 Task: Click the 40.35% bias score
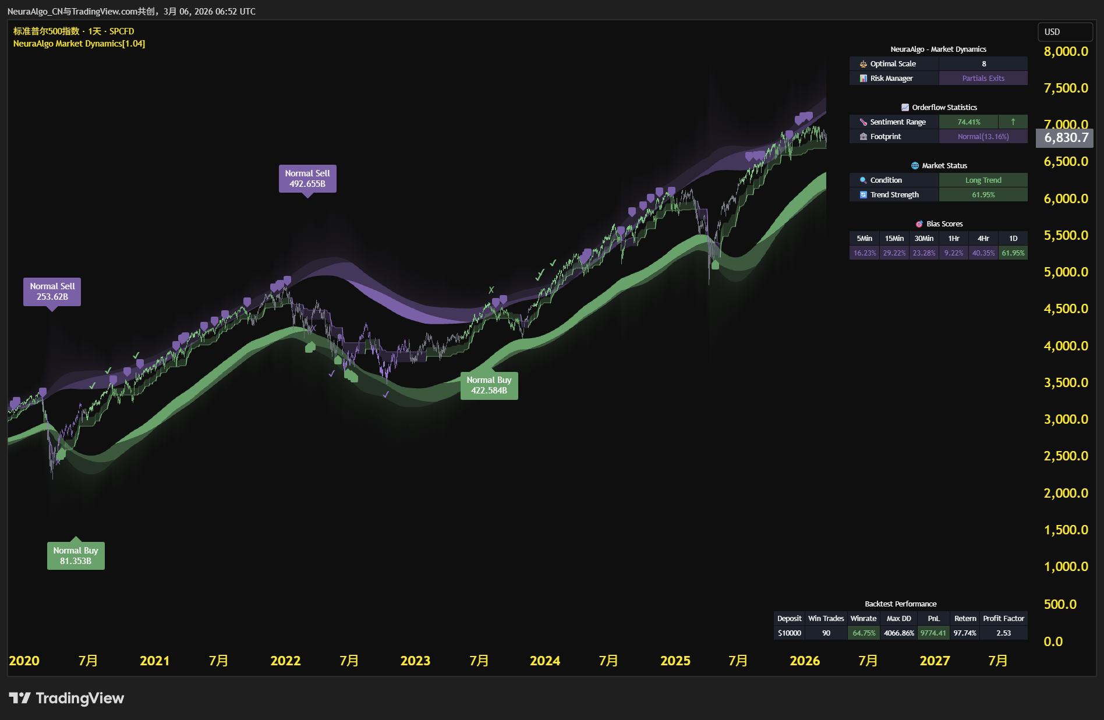pos(983,253)
